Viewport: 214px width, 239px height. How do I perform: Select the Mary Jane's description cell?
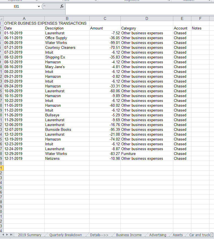67,67
